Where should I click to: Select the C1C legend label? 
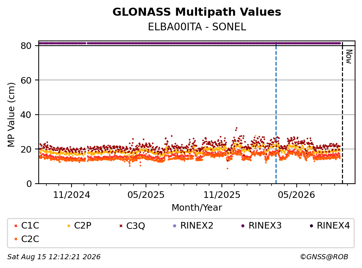tap(30, 226)
